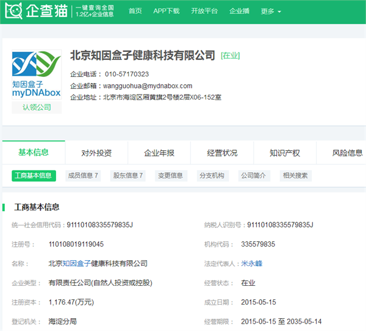Image resolution: width=366 pixels, height=331 pixels.
Task: Go to 开放平台 in the top navigation
Action: (204, 11)
